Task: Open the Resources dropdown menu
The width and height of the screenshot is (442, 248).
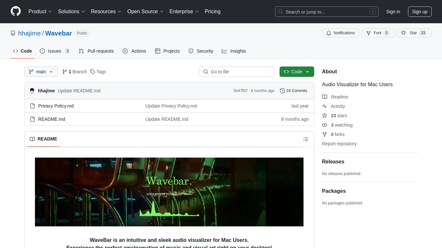Action: (106, 12)
